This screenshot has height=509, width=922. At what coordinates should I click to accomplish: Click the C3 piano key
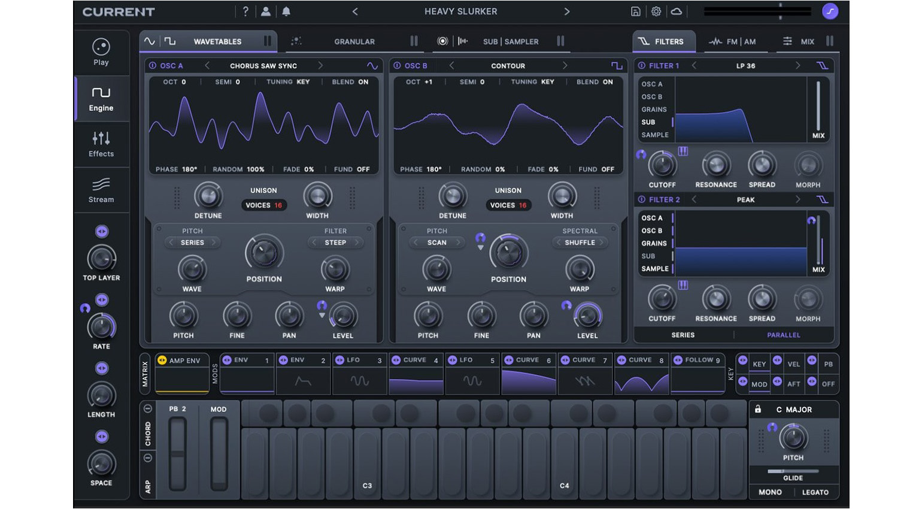point(368,464)
